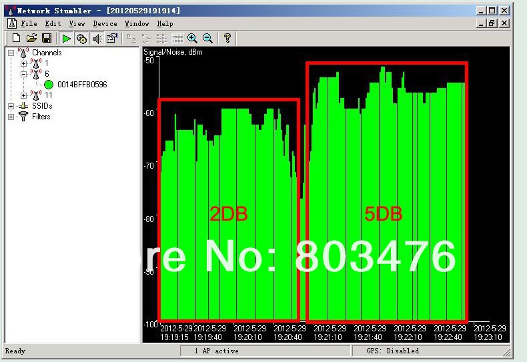Open the File menu
This screenshot has height=362, width=527.
[29, 23]
